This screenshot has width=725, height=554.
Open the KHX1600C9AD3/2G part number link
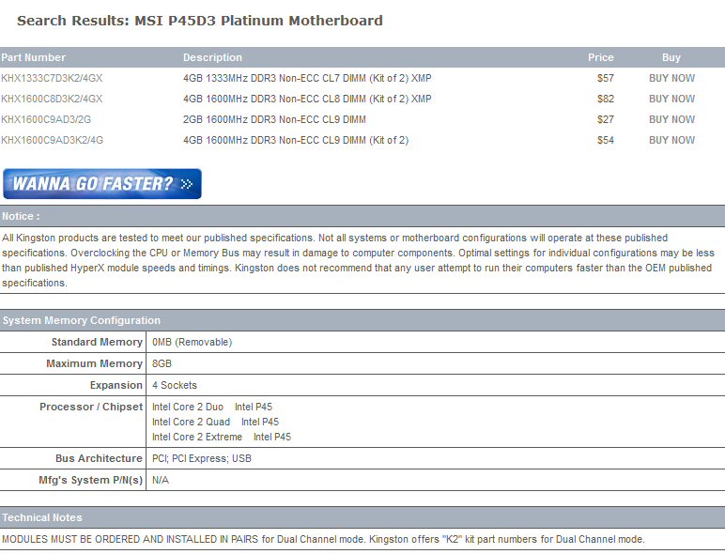point(46,120)
